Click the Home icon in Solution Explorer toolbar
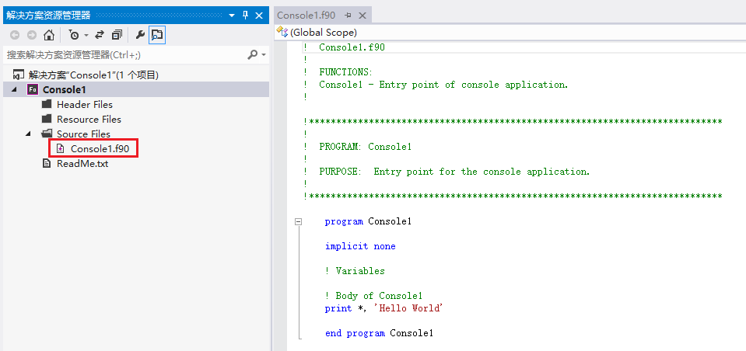746x351 pixels. pos(49,35)
